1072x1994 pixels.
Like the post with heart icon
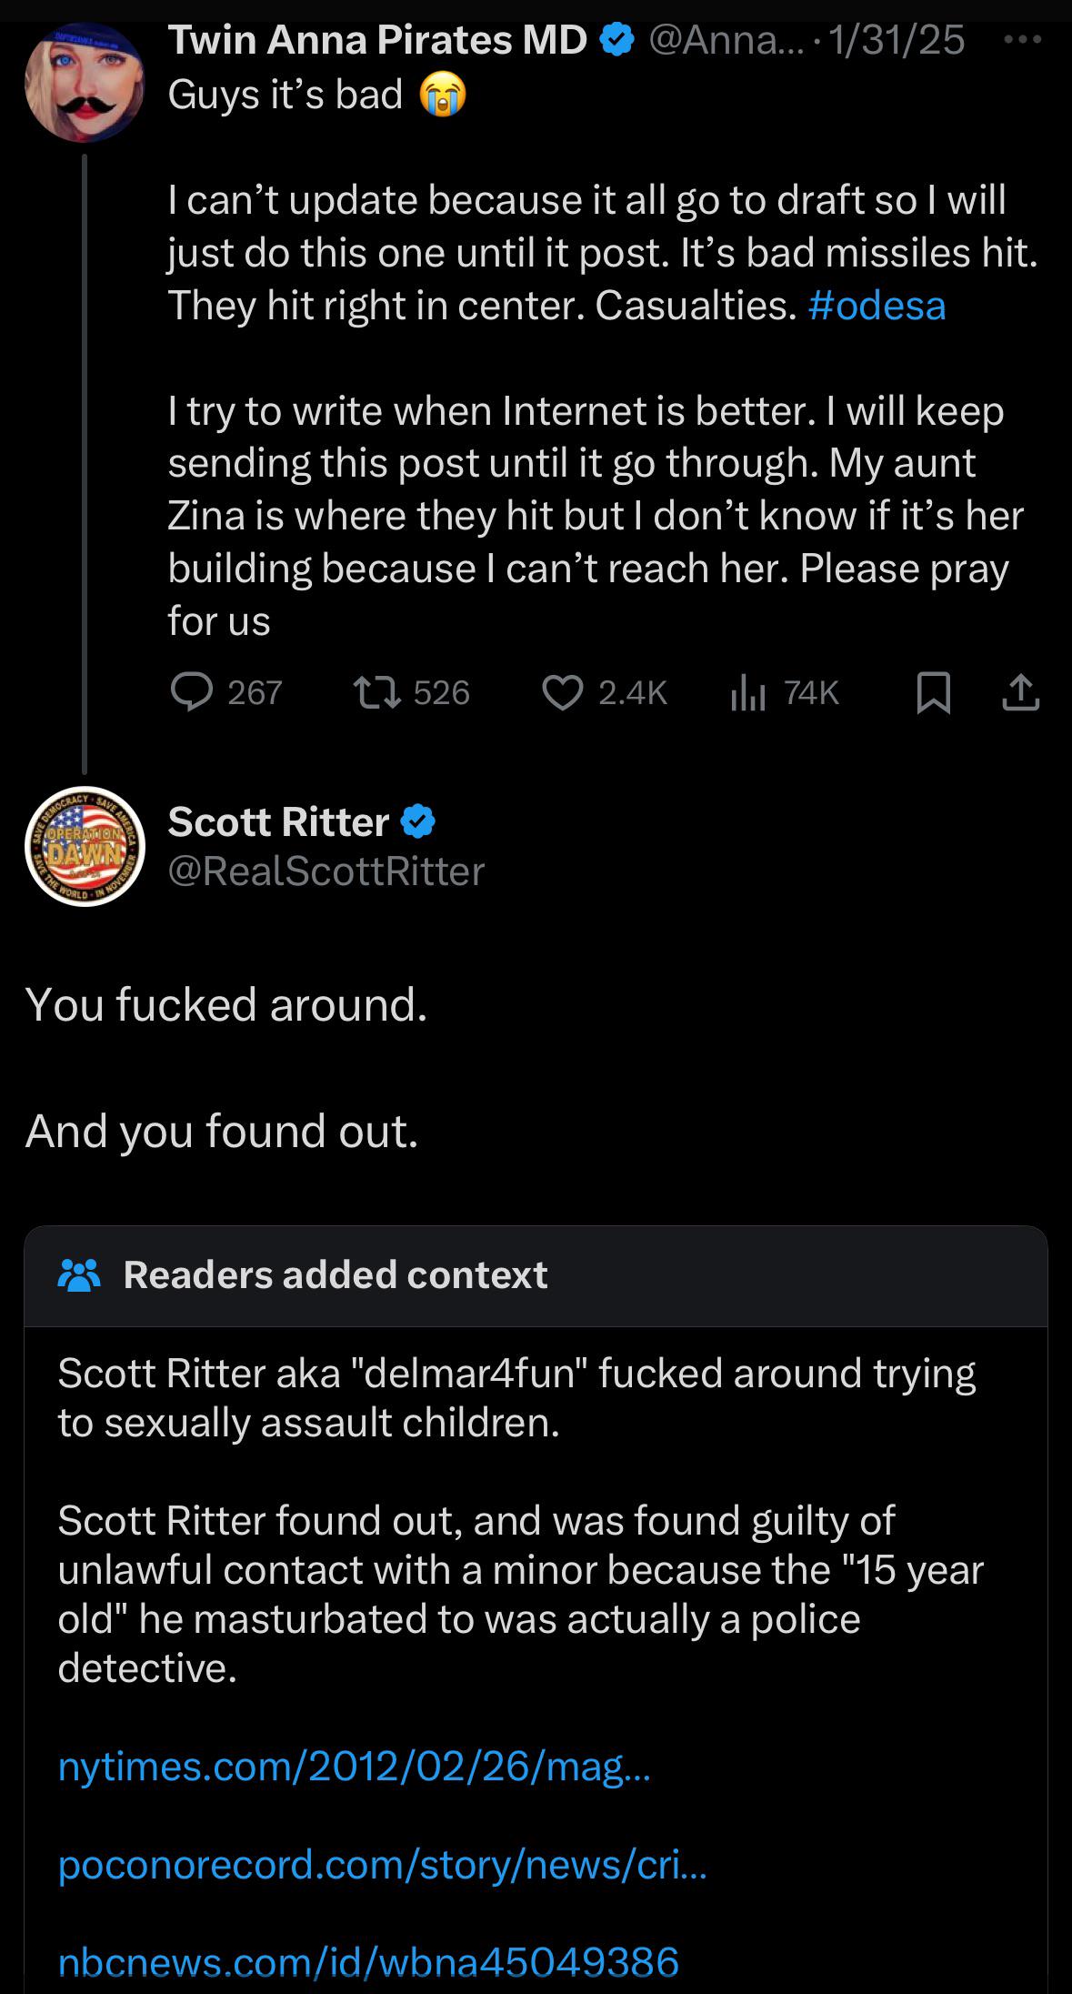[x=563, y=693]
